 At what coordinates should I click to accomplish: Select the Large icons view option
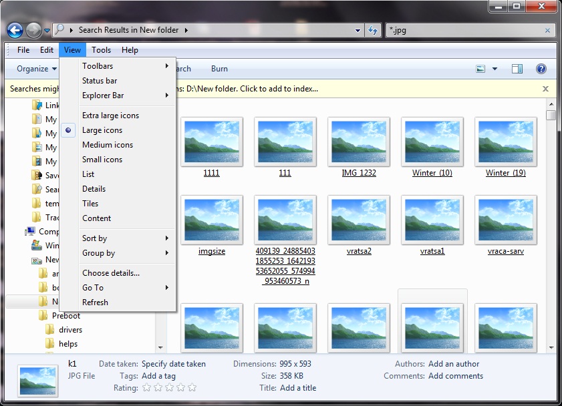click(x=102, y=130)
